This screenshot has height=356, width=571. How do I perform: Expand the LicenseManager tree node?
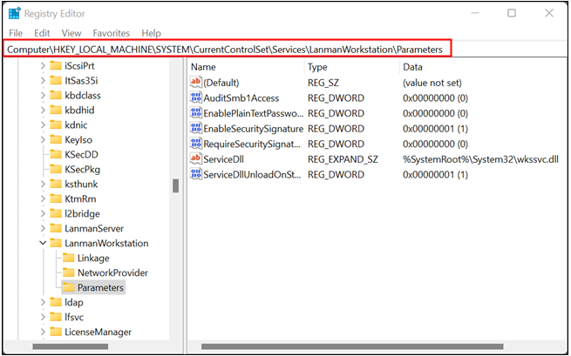coord(42,332)
